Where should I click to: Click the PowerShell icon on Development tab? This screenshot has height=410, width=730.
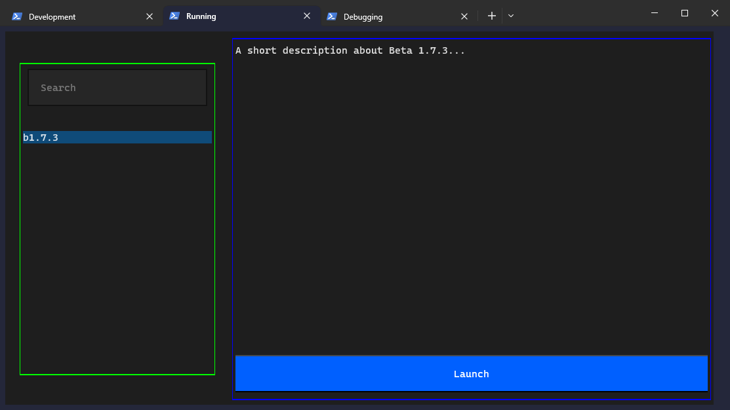tap(17, 16)
